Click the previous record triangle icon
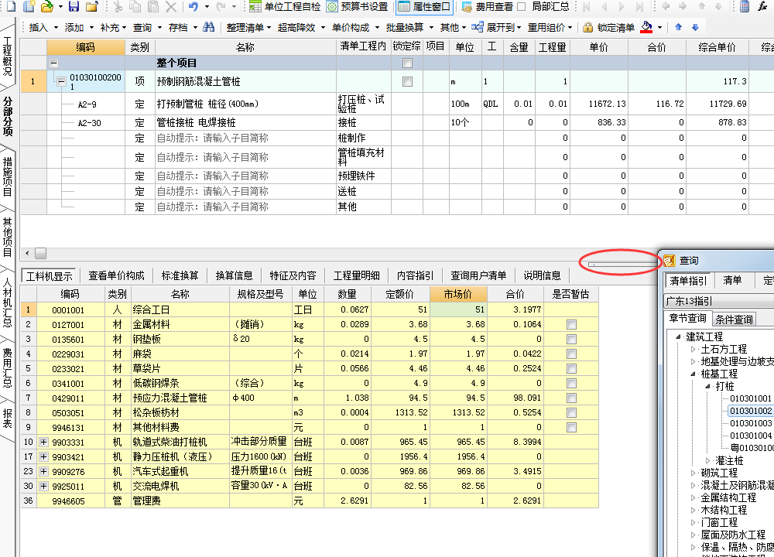This screenshot has height=557, width=774. click(604, 6)
